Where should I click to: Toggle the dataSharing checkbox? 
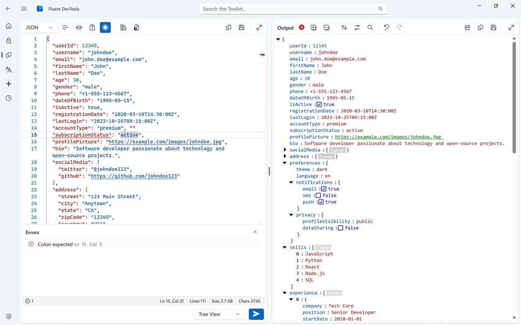point(340,228)
